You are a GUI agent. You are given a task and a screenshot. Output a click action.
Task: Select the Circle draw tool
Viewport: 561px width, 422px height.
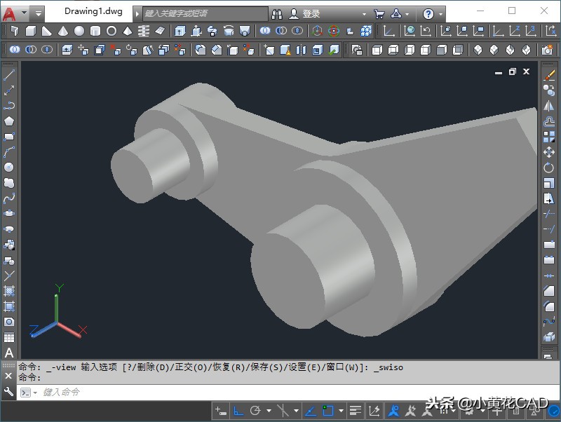(9, 168)
